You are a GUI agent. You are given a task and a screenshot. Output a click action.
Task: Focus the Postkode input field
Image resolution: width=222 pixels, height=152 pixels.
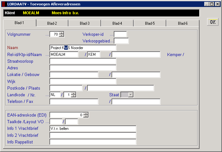click(x=66, y=88)
